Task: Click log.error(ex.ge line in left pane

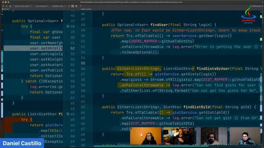Action: [x=46, y=87]
